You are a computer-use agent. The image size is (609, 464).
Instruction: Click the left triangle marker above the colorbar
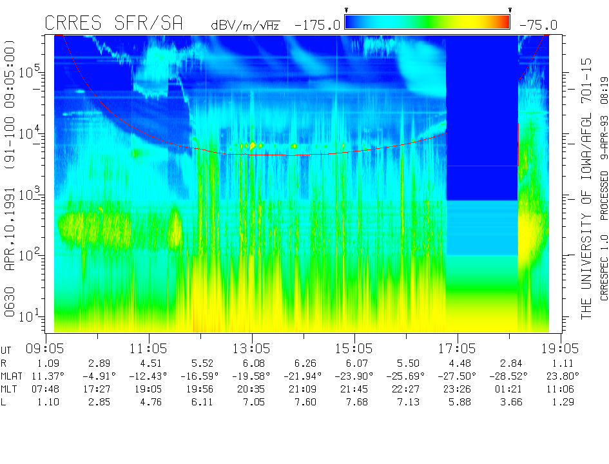click(x=346, y=10)
